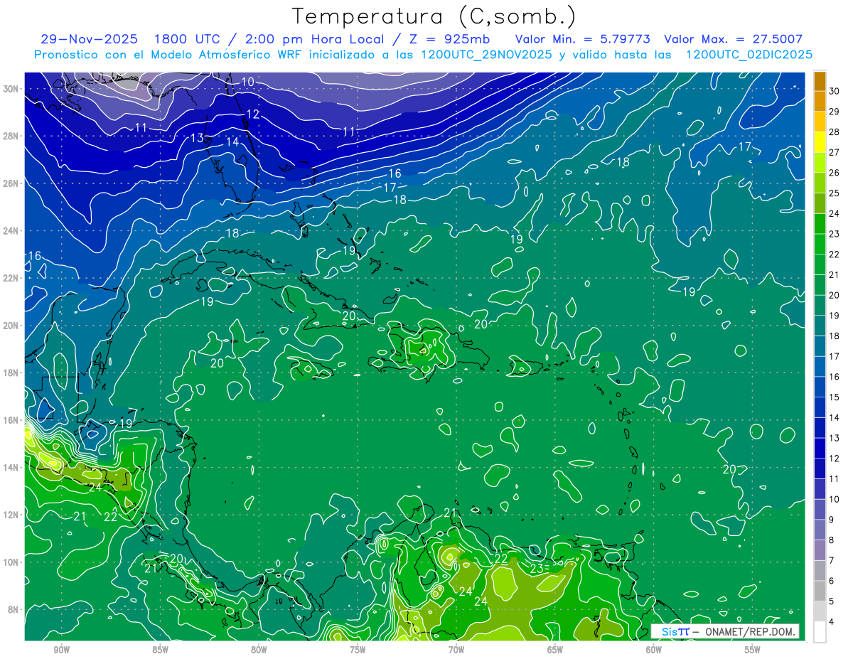Click the "18N" latitude axis label
The image size is (853, 659).
pos(12,373)
